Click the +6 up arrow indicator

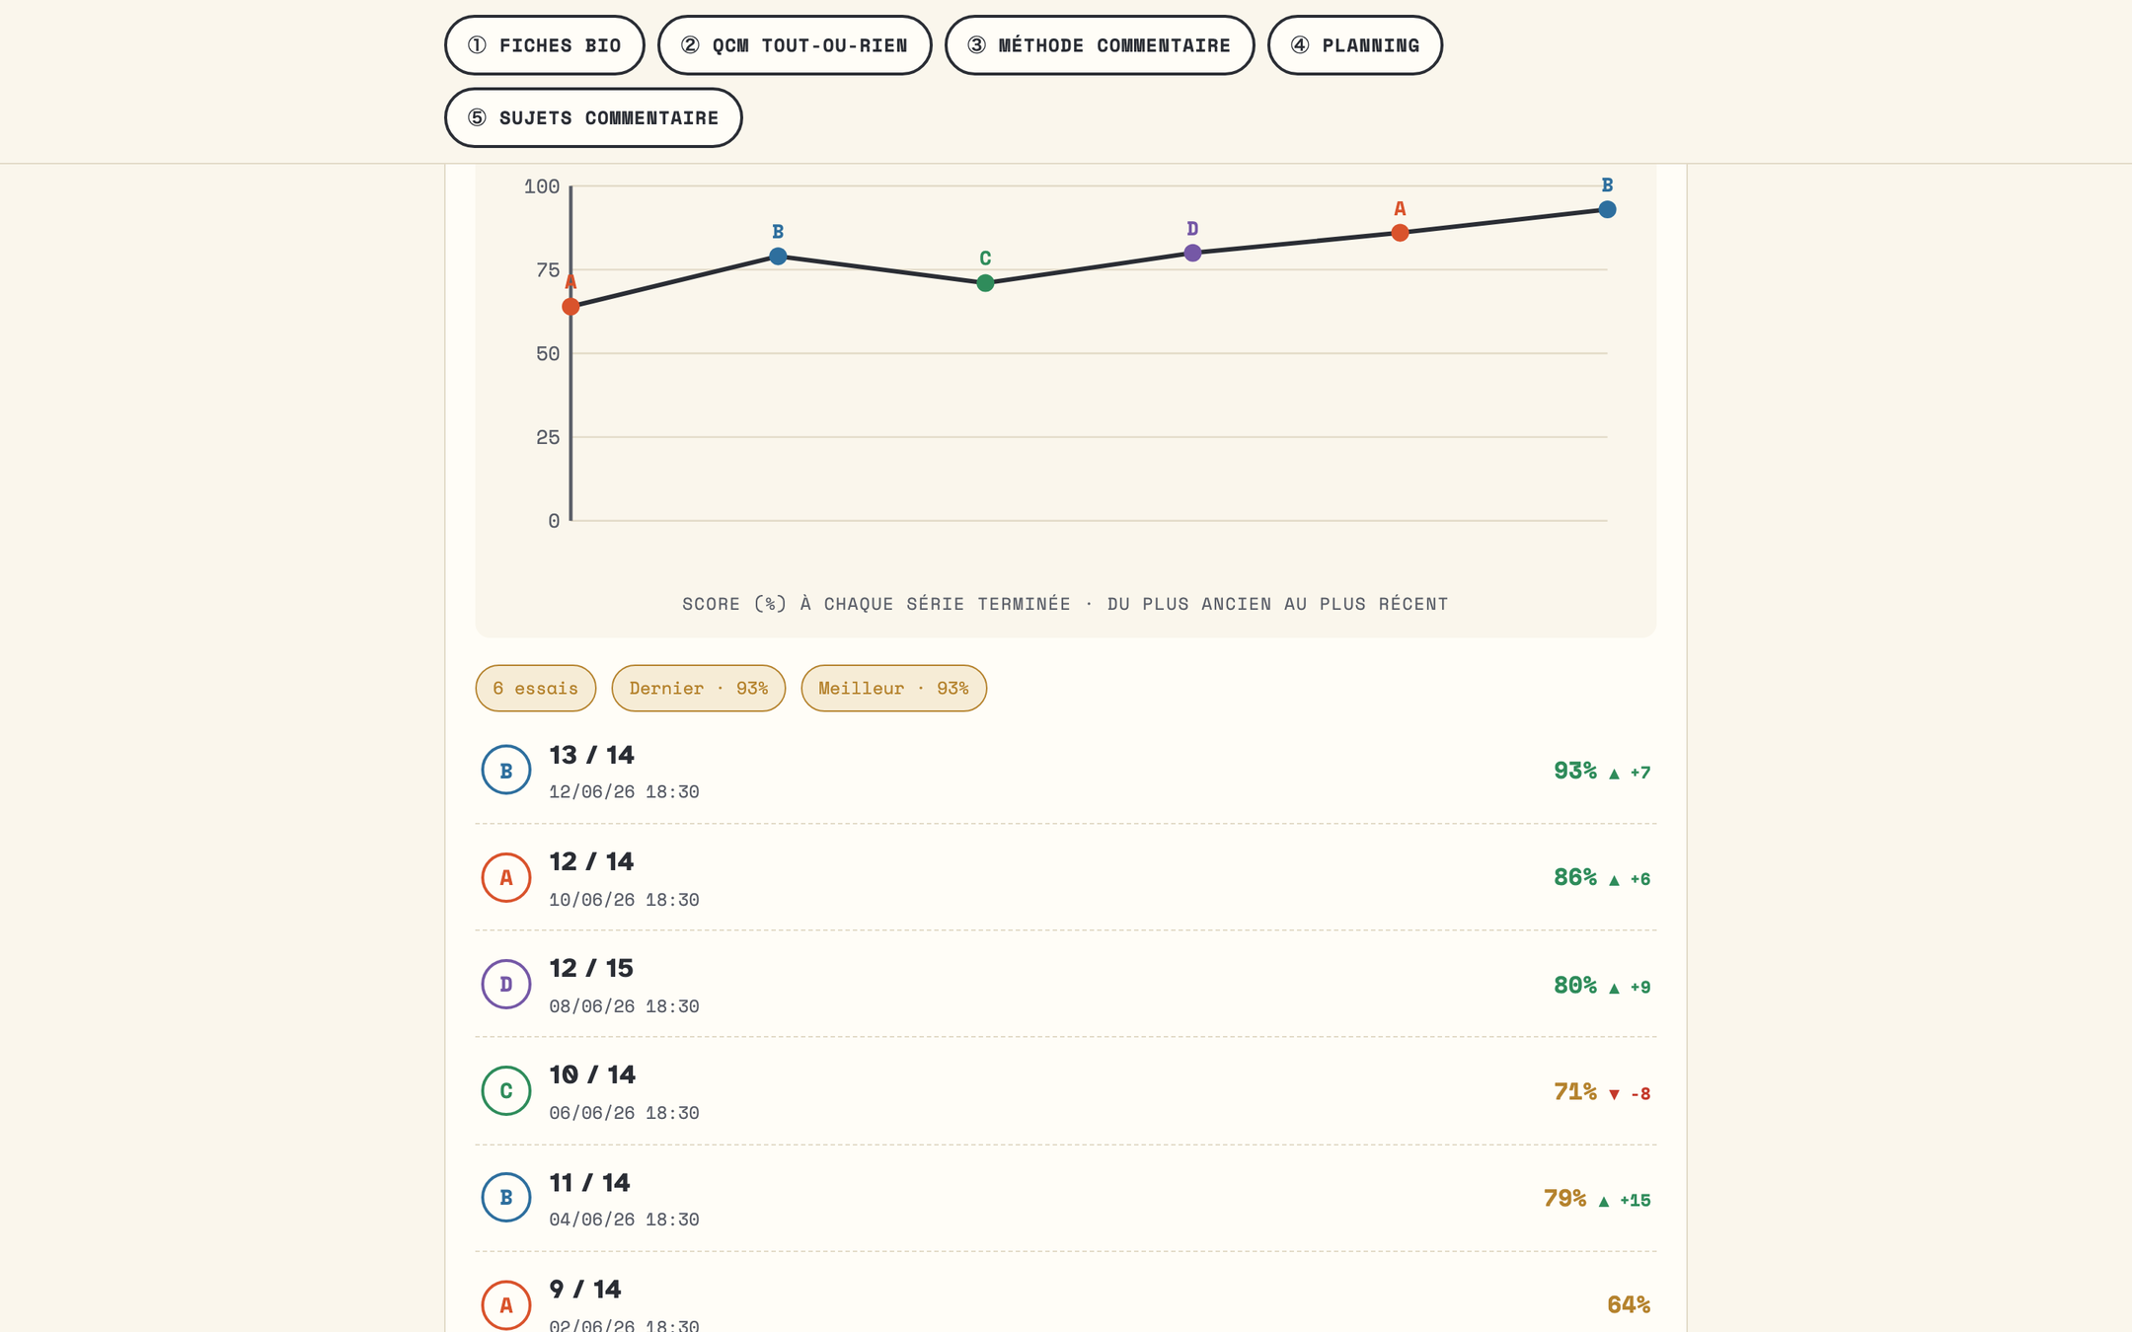coord(1630,879)
